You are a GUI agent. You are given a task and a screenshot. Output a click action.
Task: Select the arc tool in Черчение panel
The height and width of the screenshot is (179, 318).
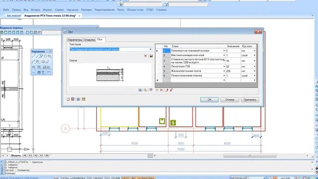pyautogui.click(x=33, y=62)
